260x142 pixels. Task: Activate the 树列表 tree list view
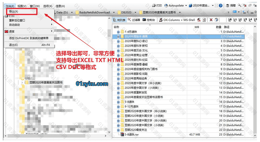click(x=119, y=20)
